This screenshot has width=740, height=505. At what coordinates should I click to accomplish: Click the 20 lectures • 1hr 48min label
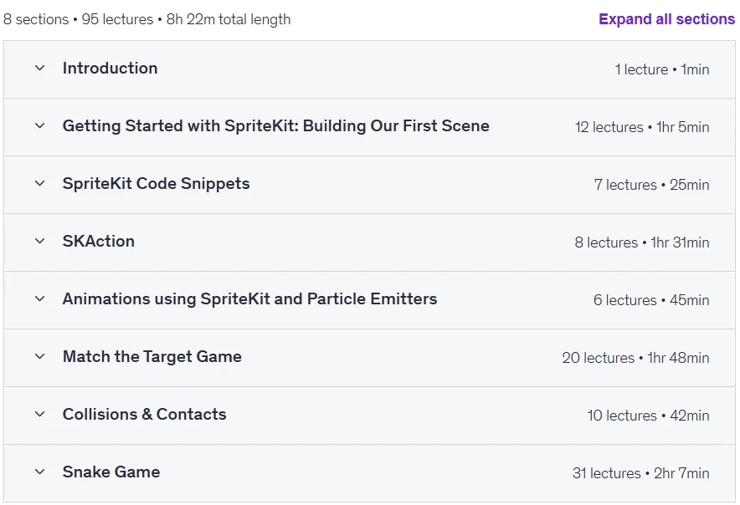[635, 358]
